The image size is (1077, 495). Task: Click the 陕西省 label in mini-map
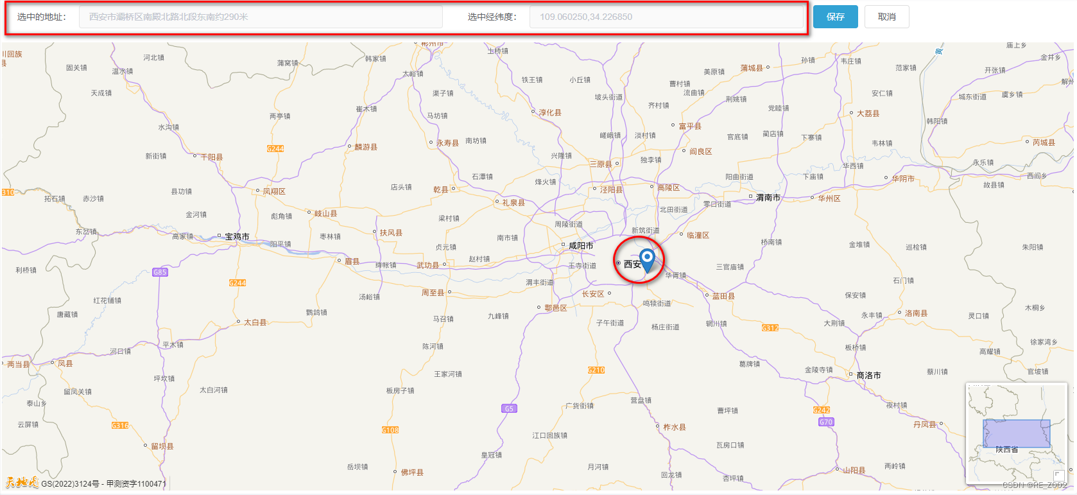(x=1007, y=449)
